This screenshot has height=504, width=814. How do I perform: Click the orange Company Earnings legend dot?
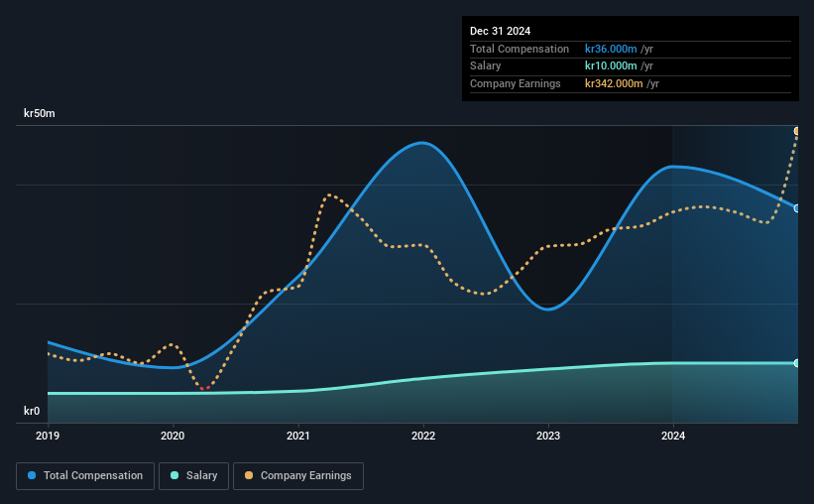[249, 475]
